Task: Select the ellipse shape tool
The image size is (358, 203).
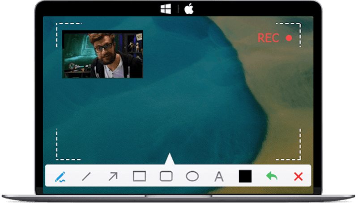Action: (192, 176)
